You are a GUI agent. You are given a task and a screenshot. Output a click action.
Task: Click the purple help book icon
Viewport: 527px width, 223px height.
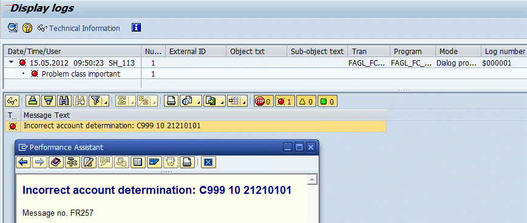point(56,162)
